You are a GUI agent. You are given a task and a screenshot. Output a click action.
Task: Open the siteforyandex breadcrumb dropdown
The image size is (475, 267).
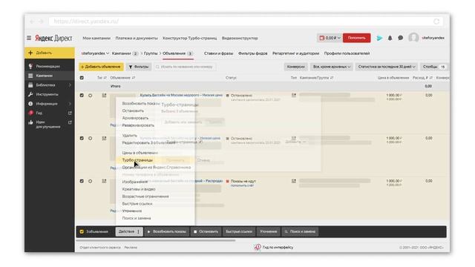point(95,53)
